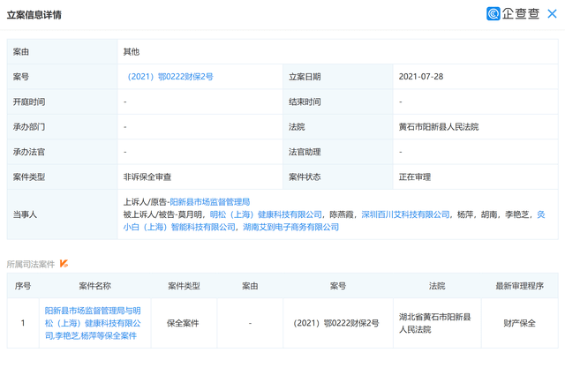Open 湖南艾到电子商务有限公司 link
565x368 pixels.
290,227
